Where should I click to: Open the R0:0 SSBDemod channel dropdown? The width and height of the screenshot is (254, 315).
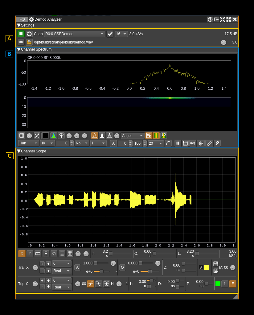click(74, 34)
